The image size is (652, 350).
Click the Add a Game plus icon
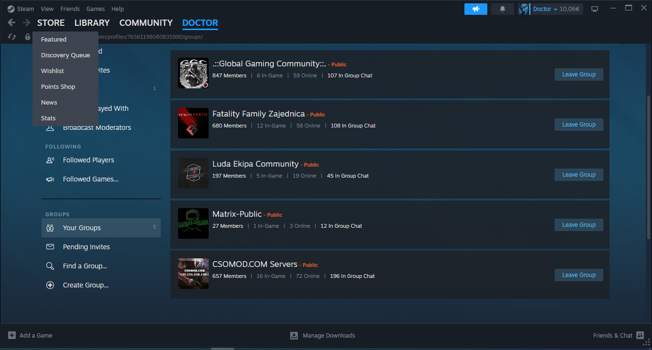[x=12, y=335]
